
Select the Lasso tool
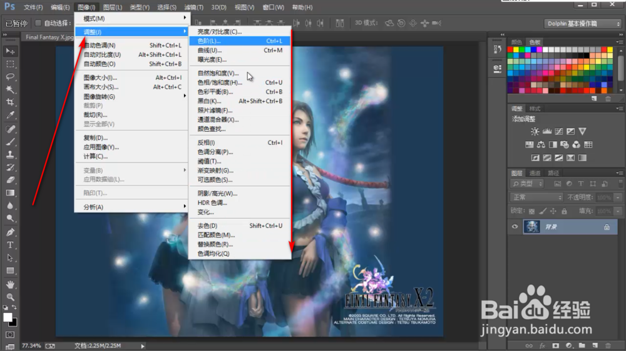coord(10,76)
